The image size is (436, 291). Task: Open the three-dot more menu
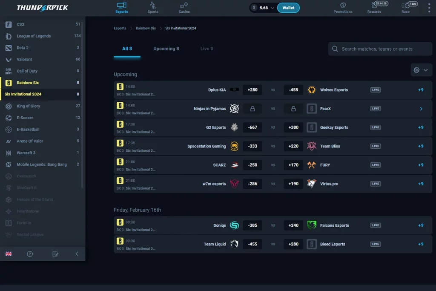click(429, 8)
